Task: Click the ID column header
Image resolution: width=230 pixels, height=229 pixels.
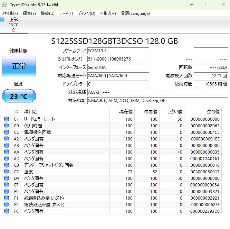Action: tap(17, 112)
